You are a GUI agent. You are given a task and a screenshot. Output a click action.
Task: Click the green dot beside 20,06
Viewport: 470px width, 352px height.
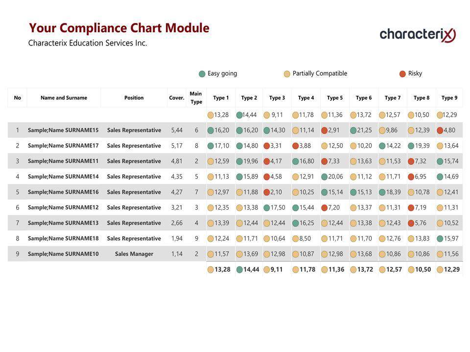coord(324,177)
